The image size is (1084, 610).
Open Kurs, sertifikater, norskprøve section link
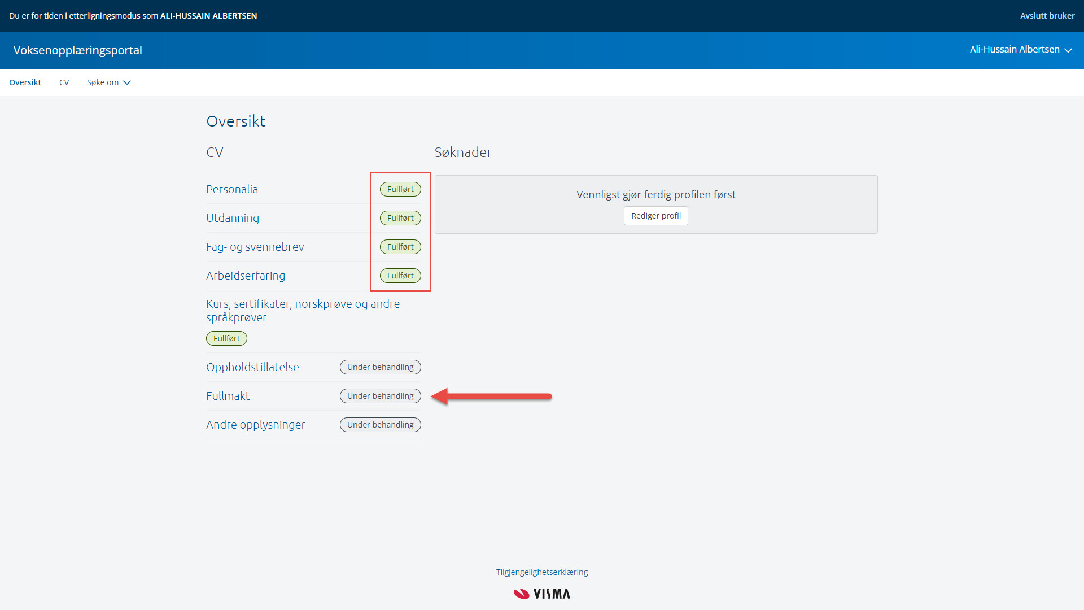pyautogui.click(x=303, y=311)
